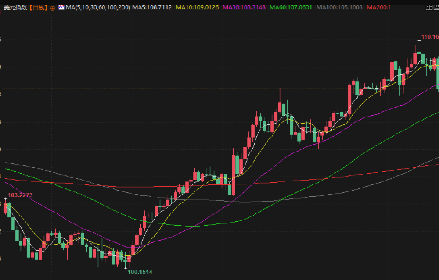The image size is (439, 280).
Task: Click the orange circle icon beside 日线
Action: click(x=52, y=8)
